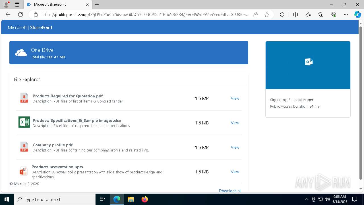Open a new browser tab
Image resolution: width=364 pixels, height=205 pixels.
[97, 5]
